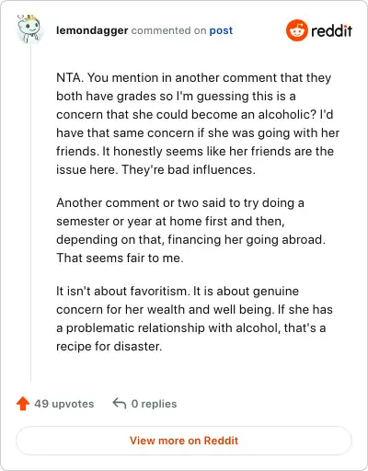Follow the blue "post" link
Viewport: 368px width, 471px height.
pyautogui.click(x=221, y=30)
